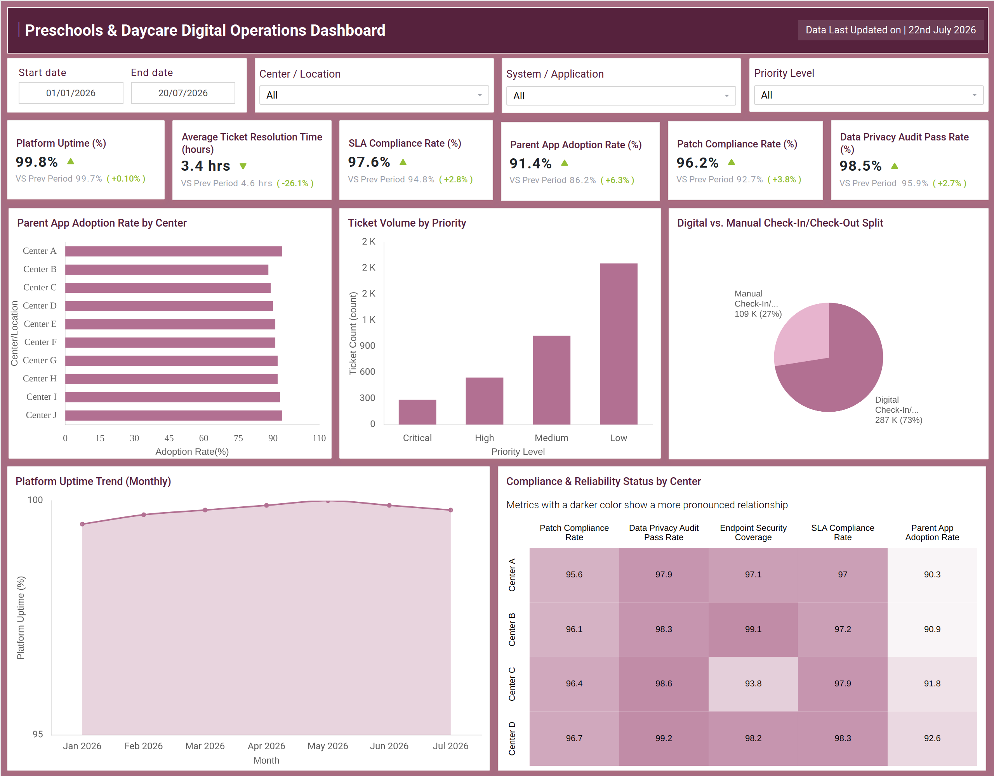Click the Ticket Resolution Time down-arrow indicator
This screenshot has height=776, width=994.
[x=243, y=166]
